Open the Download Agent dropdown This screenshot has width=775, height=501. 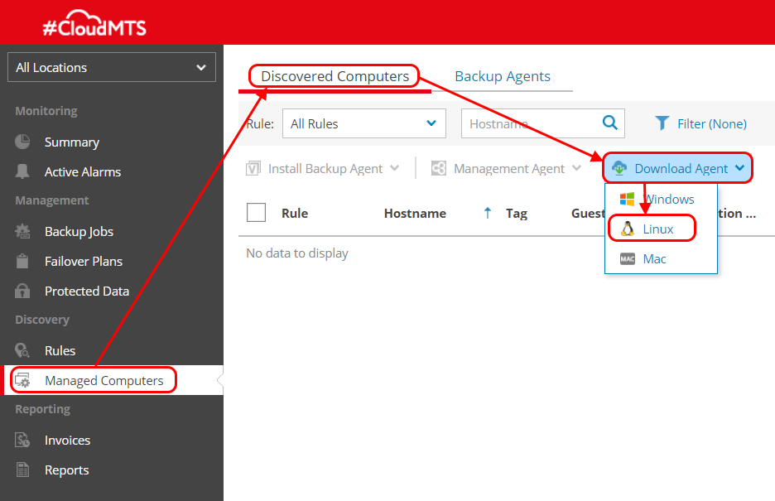[x=678, y=169]
